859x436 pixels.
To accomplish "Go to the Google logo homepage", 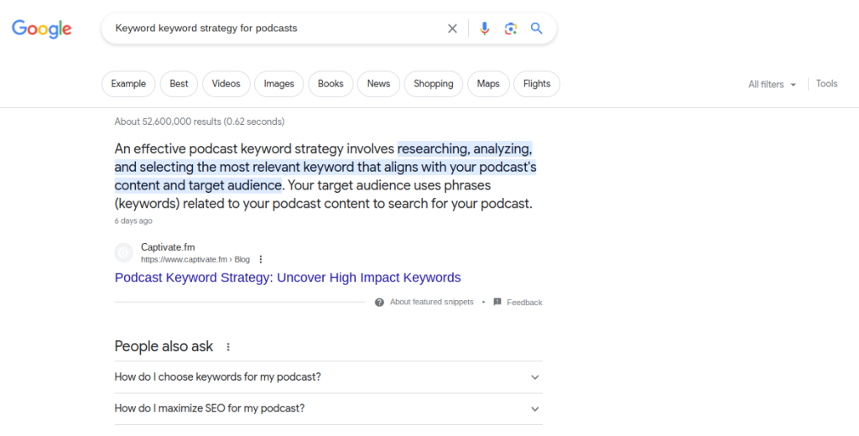I will pyautogui.click(x=42, y=29).
